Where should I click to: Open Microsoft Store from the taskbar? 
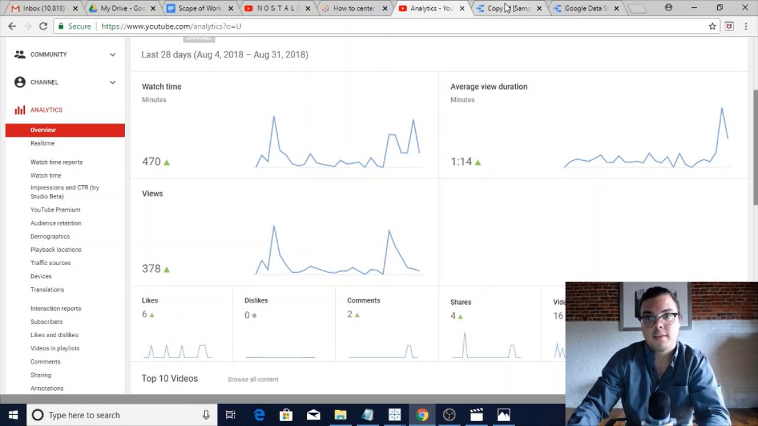[x=286, y=415]
